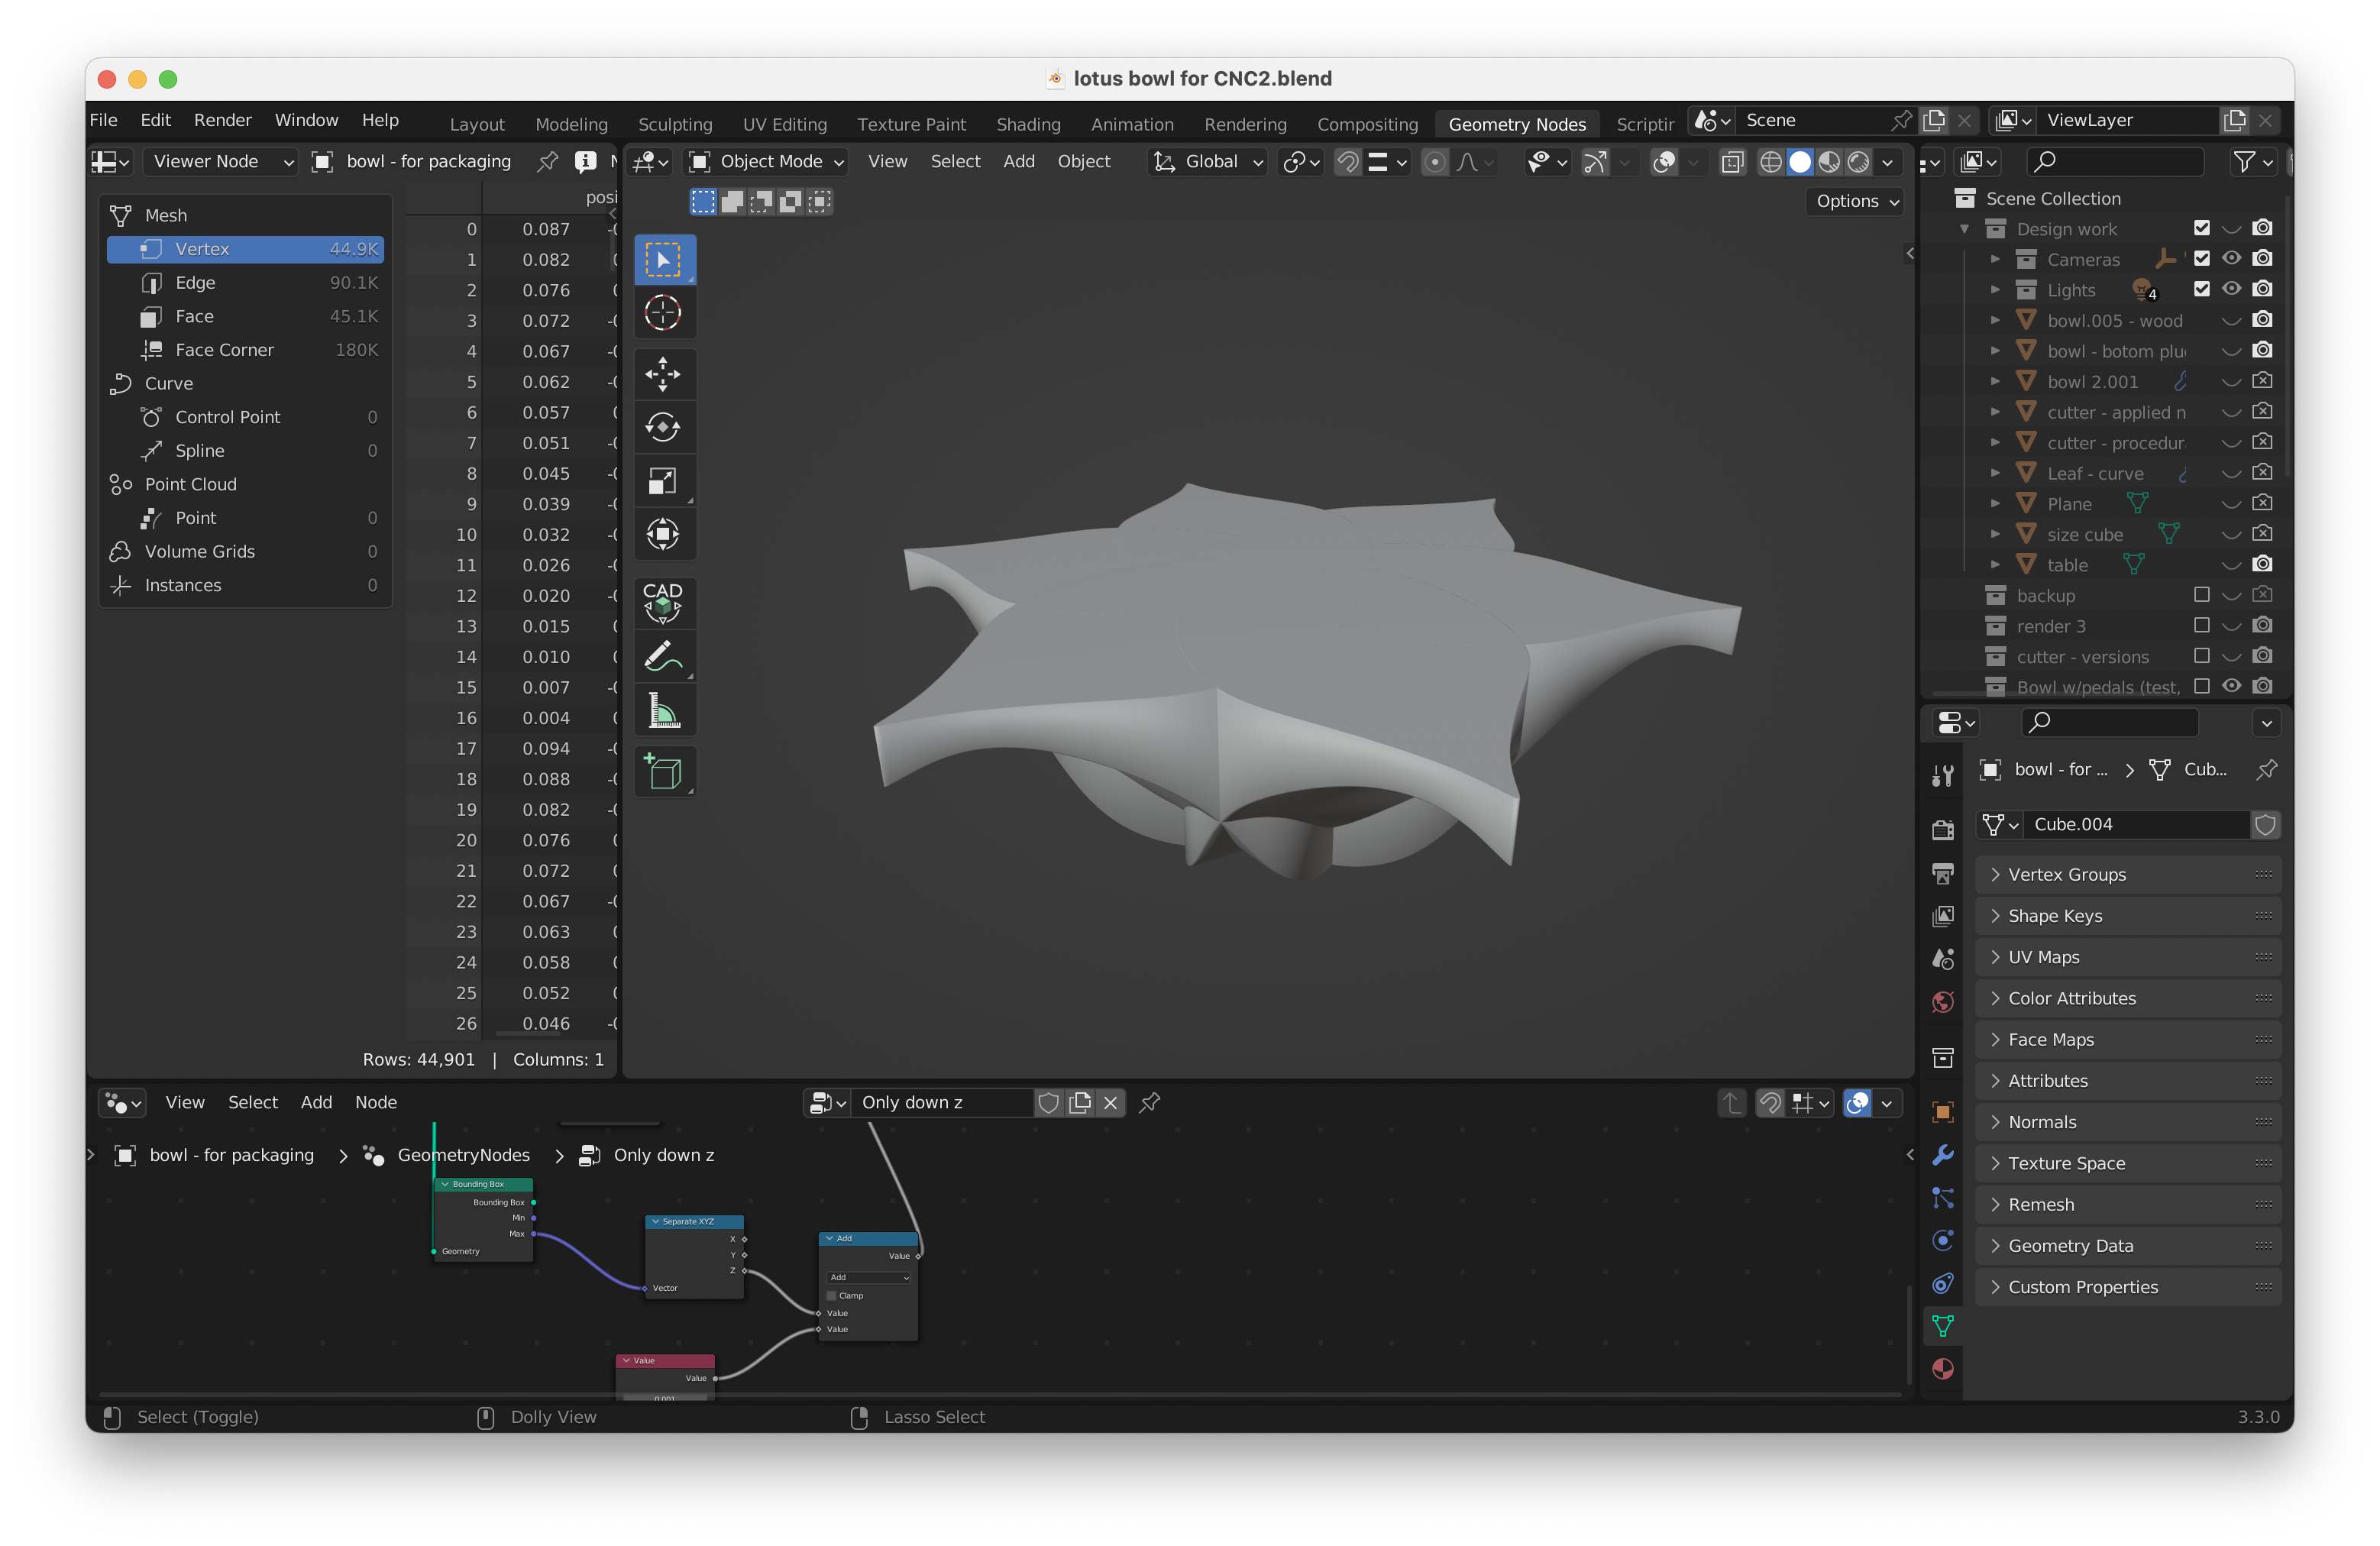Expand the Shape Keys panel
The image size is (2380, 1546).
click(2127, 915)
